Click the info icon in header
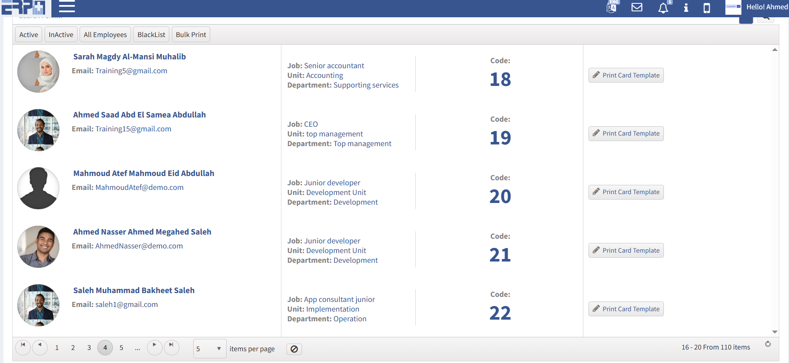 (686, 8)
